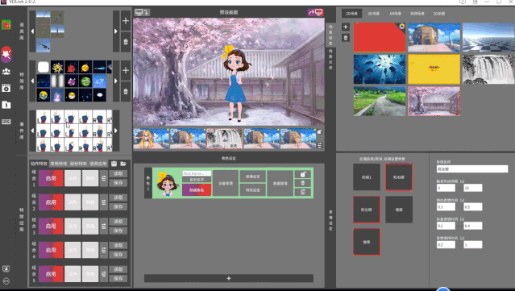Viewport: 515px width, 291px height.
Task: Show previous effects with the effects library left arrow
Action: coord(32,81)
